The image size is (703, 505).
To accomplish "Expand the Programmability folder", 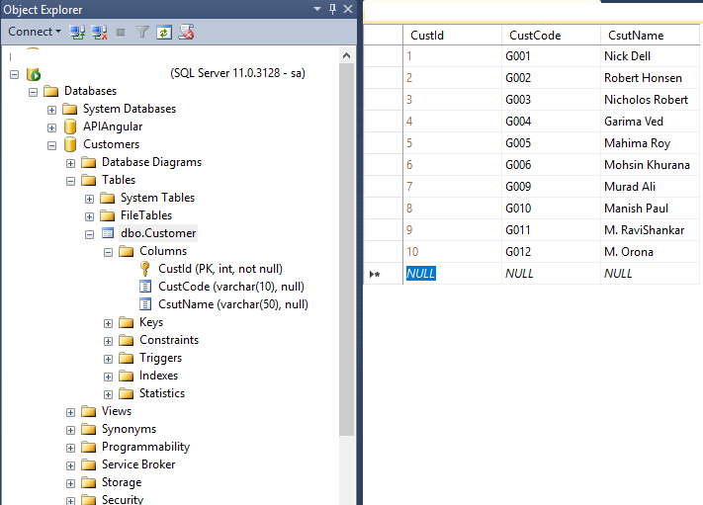I will click(x=70, y=448).
